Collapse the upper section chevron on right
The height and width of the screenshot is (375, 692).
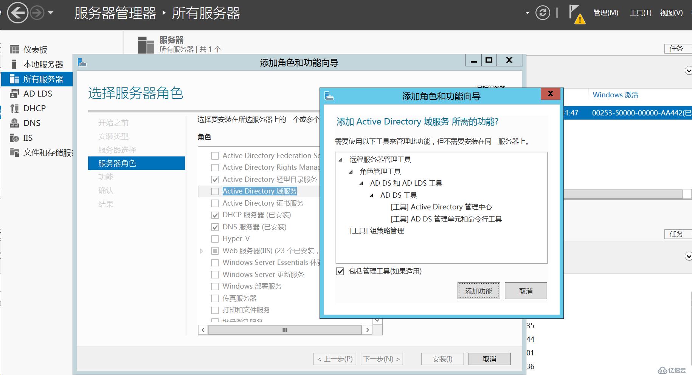pyautogui.click(x=688, y=71)
